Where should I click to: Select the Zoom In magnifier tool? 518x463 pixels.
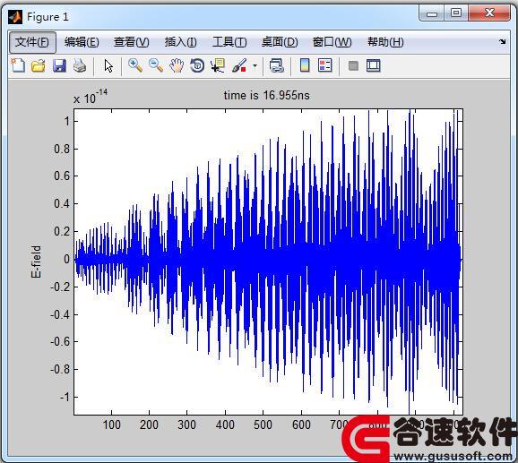(x=135, y=65)
